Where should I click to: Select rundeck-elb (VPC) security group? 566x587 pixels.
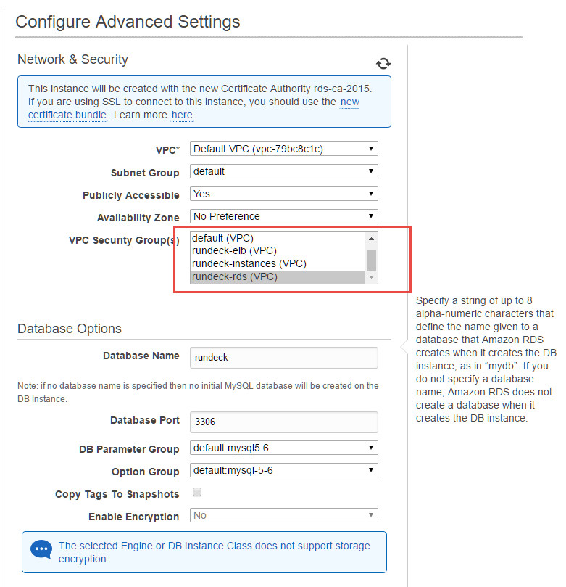click(278, 251)
